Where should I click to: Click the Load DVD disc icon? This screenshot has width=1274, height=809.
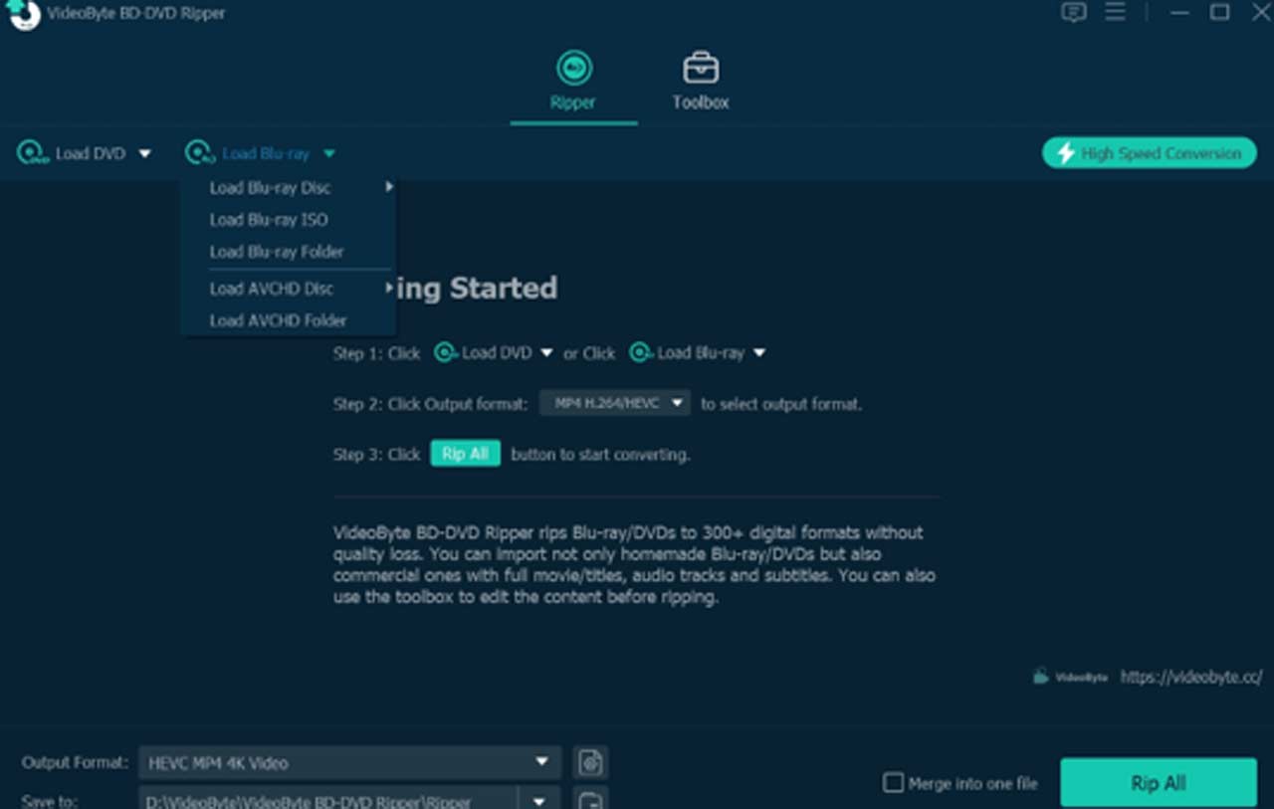coord(33,153)
